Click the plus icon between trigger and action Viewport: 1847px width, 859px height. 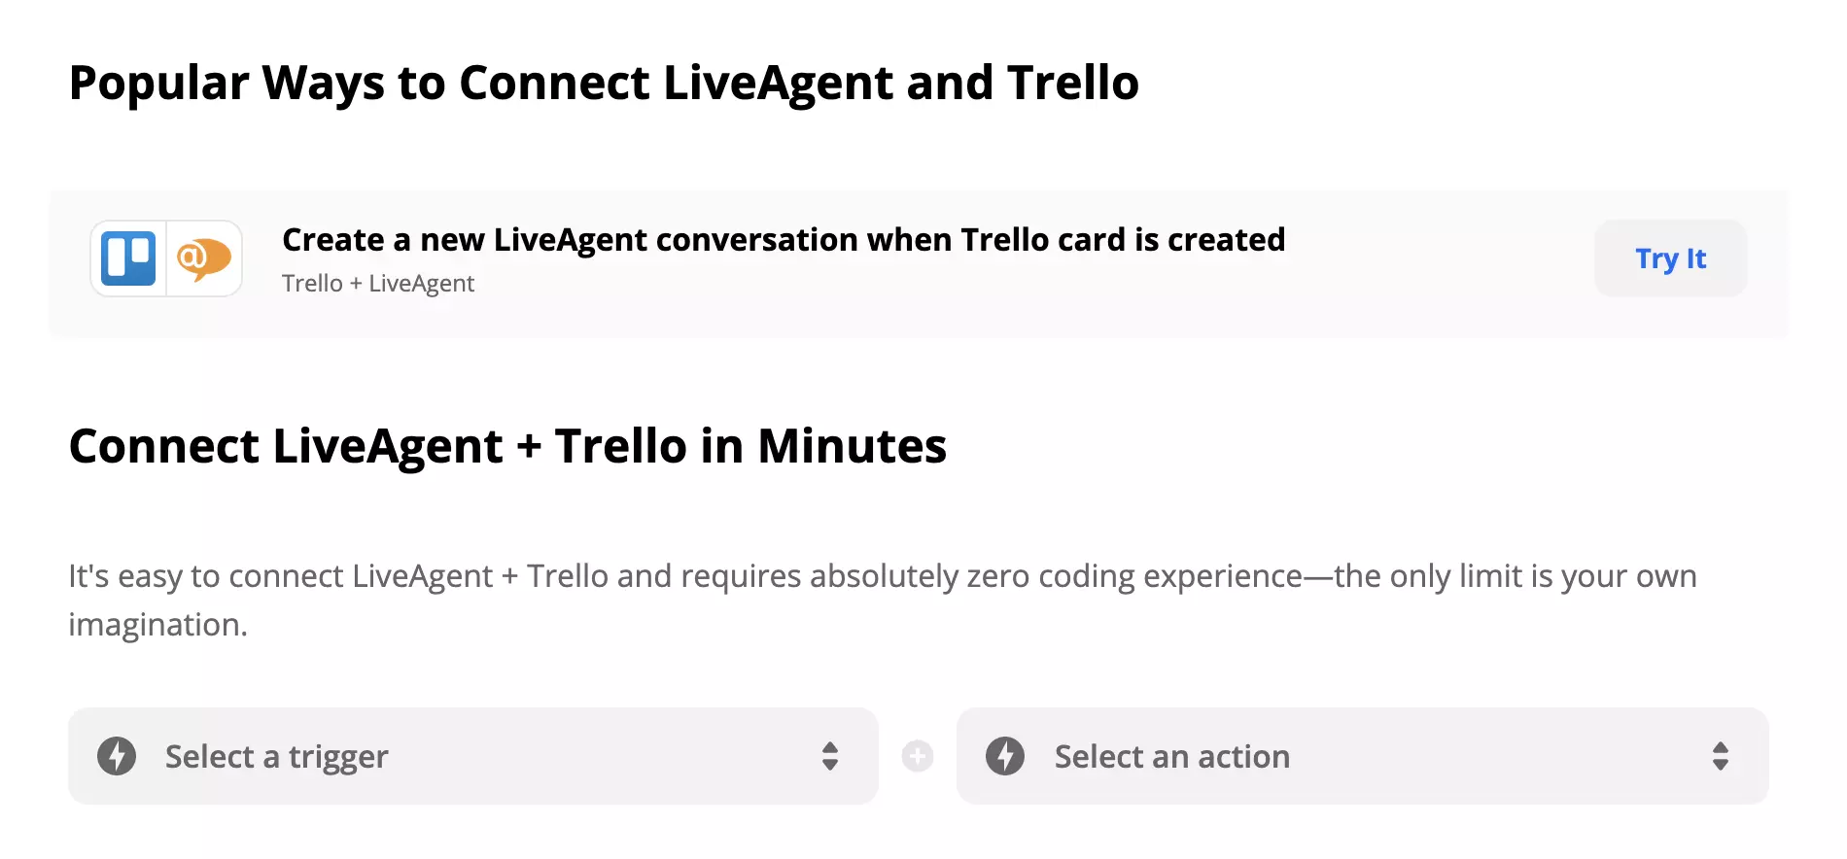point(917,756)
